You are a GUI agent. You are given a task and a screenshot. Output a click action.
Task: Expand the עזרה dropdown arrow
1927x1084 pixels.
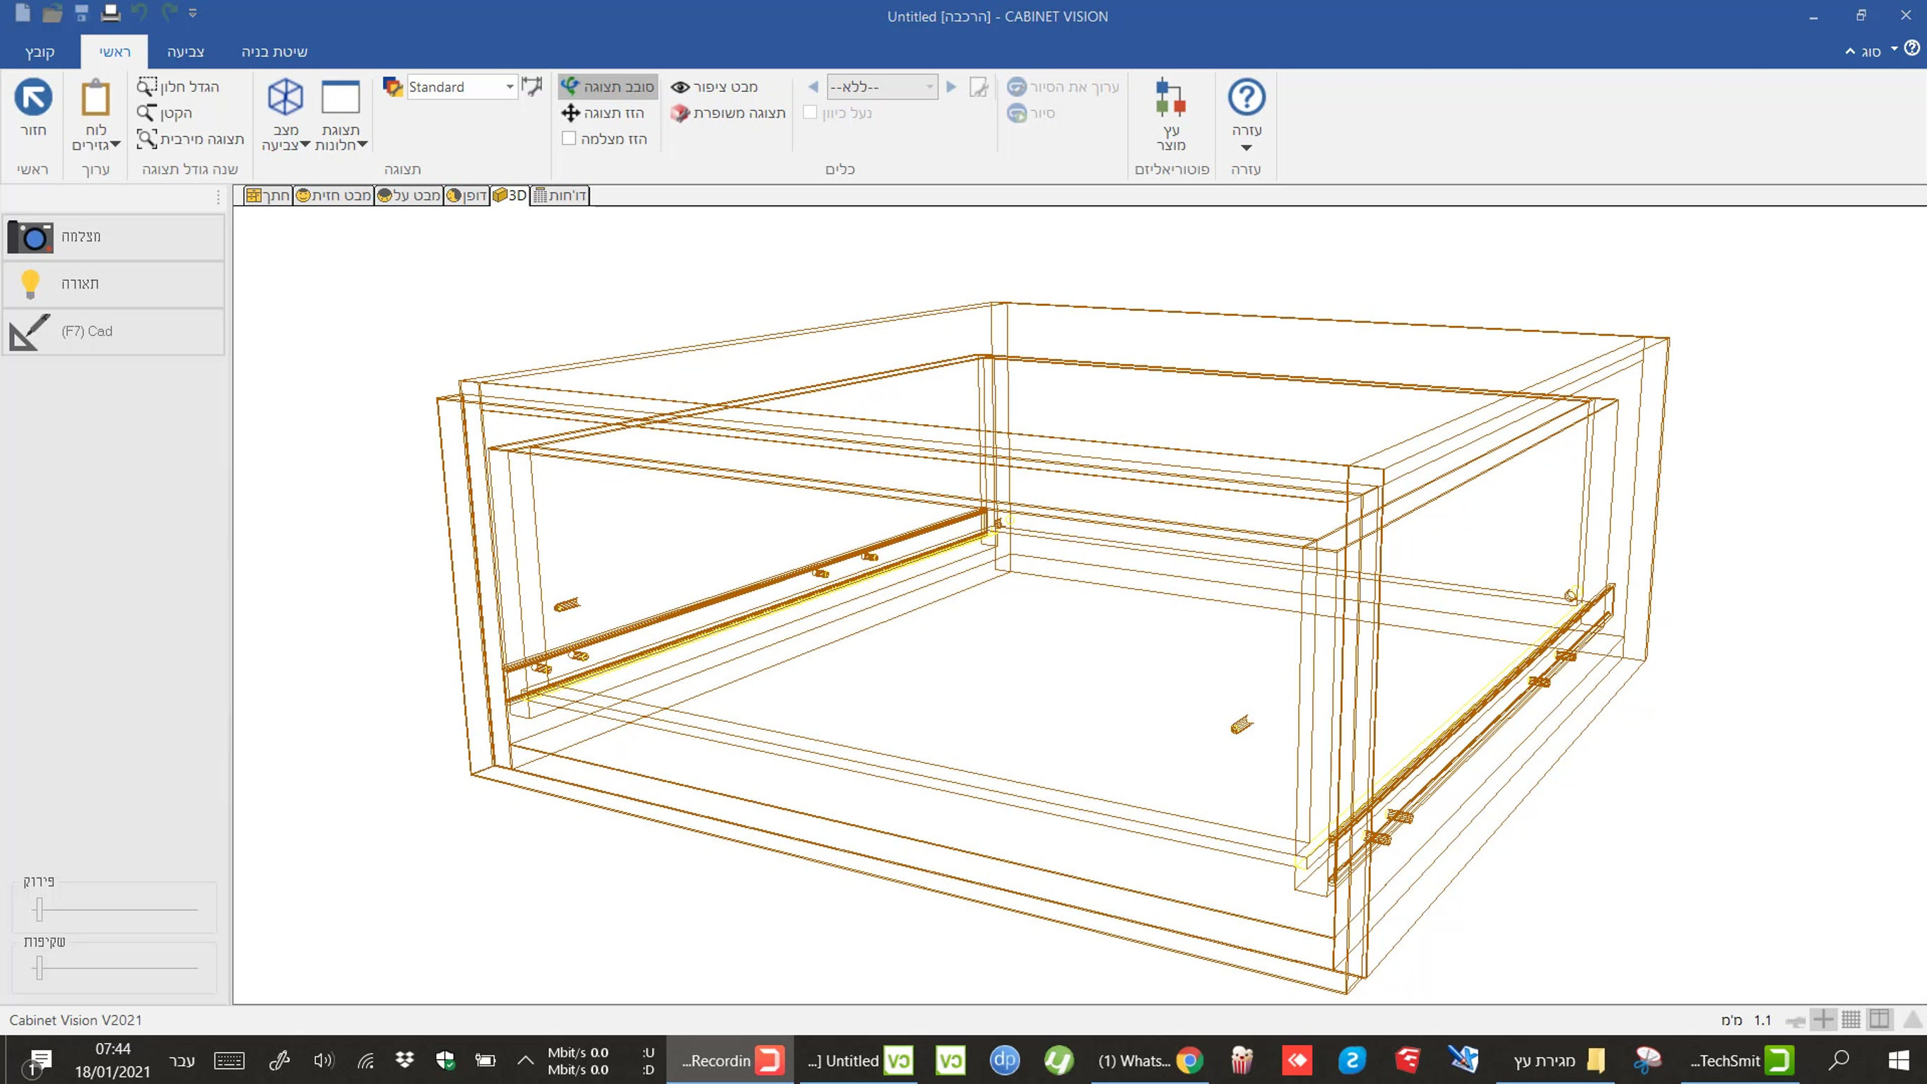pyautogui.click(x=1247, y=148)
